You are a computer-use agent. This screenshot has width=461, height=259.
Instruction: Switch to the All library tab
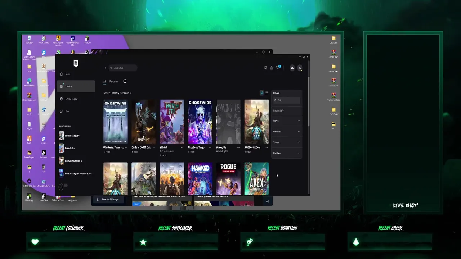click(104, 82)
